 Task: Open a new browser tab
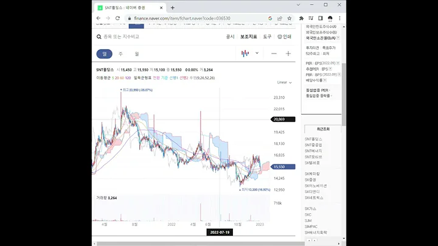click(x=173, y=8)
